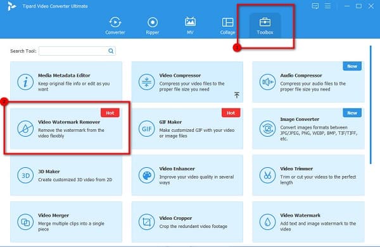Go to the Collage tab
The image size is (380, 247).
pos(227,25)
